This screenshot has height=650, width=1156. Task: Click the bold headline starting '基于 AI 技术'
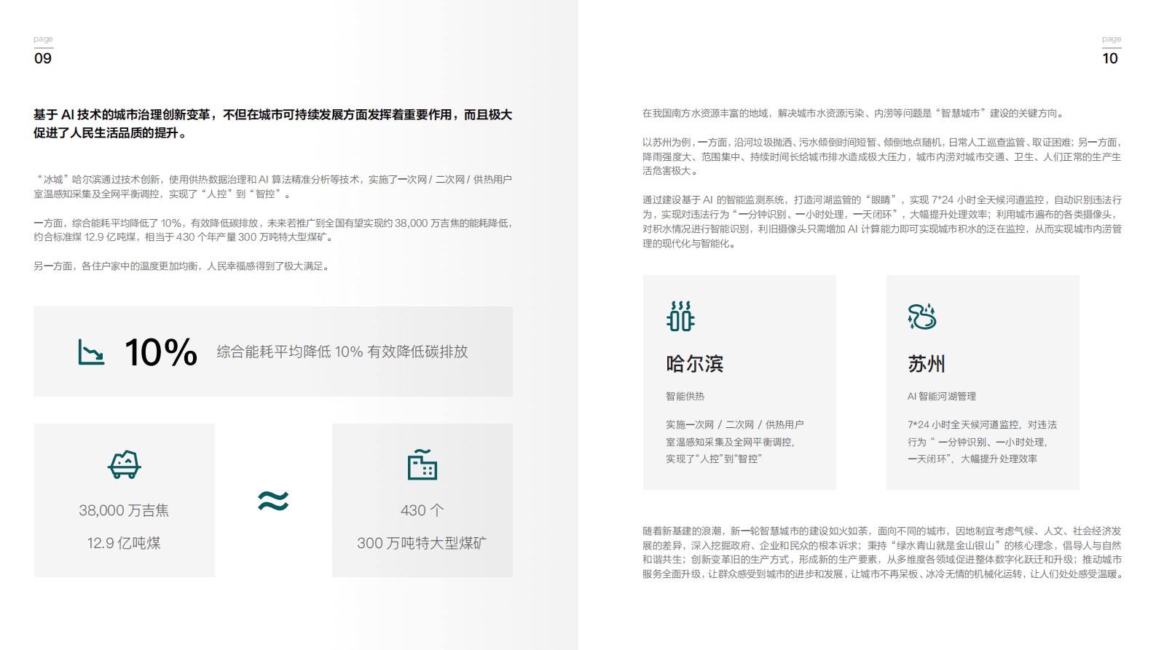[x=273, y=124]
